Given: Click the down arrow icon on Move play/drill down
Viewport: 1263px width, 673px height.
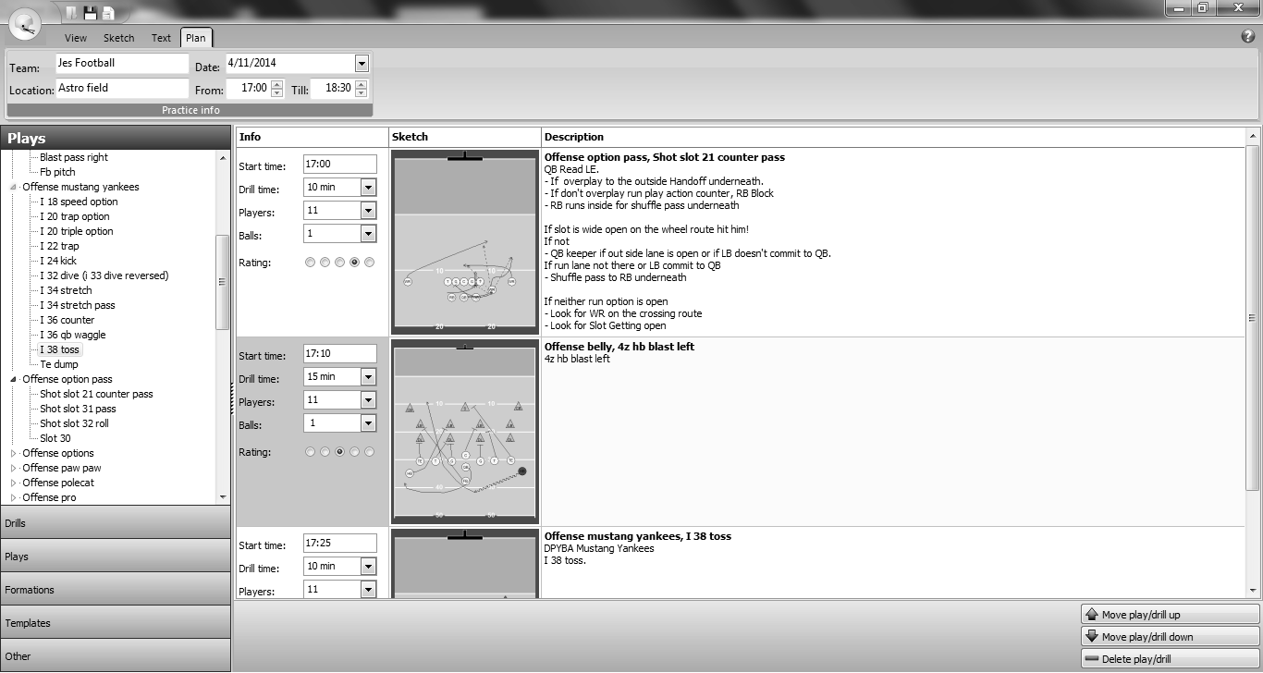Looking at the screenshot, I should point(1091,637).
